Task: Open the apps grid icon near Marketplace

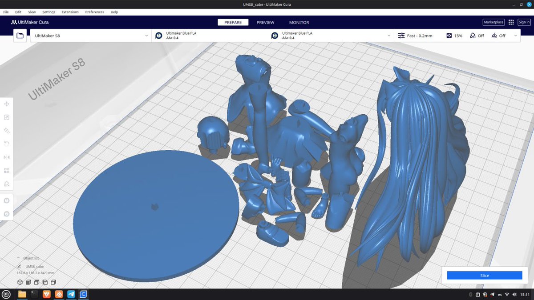Action: click(x=511, y=22)
